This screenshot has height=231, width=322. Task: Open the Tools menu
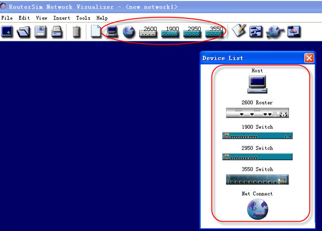[x=83, y=18]
